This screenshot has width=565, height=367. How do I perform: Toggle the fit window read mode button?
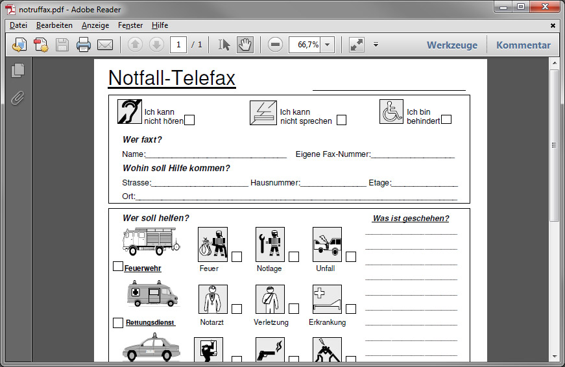point(357,45)
